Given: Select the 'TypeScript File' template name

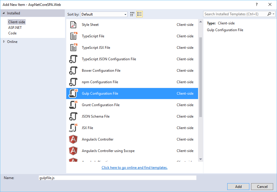Looking at the screenshot, I should [x=93, y=36].
